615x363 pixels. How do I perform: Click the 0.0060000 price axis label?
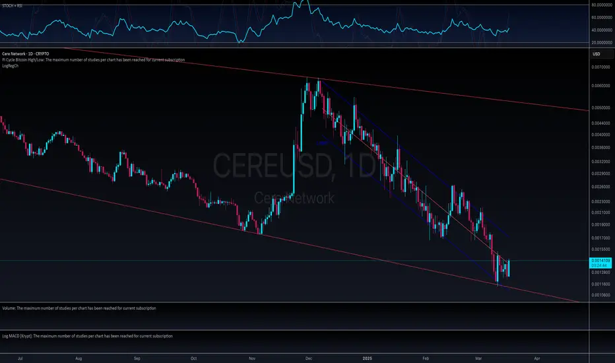point(600,86)
